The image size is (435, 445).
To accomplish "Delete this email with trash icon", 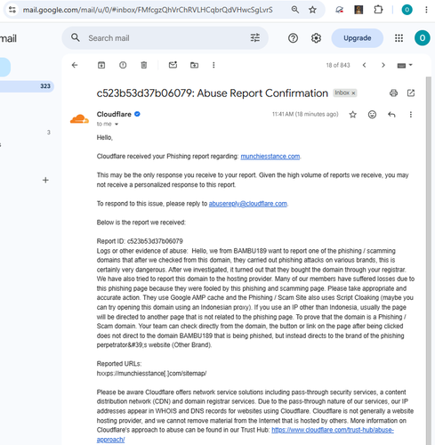I will pyautogui.click(x=144, y=65).
